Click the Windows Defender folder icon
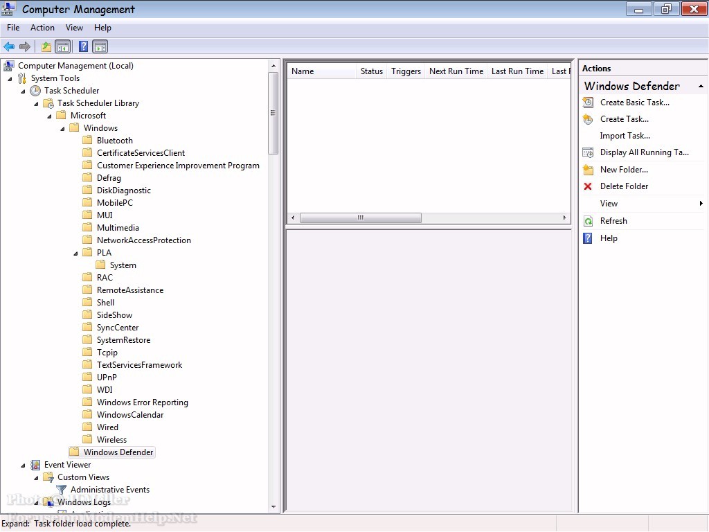The image size is (709, 532). point(74,452)
